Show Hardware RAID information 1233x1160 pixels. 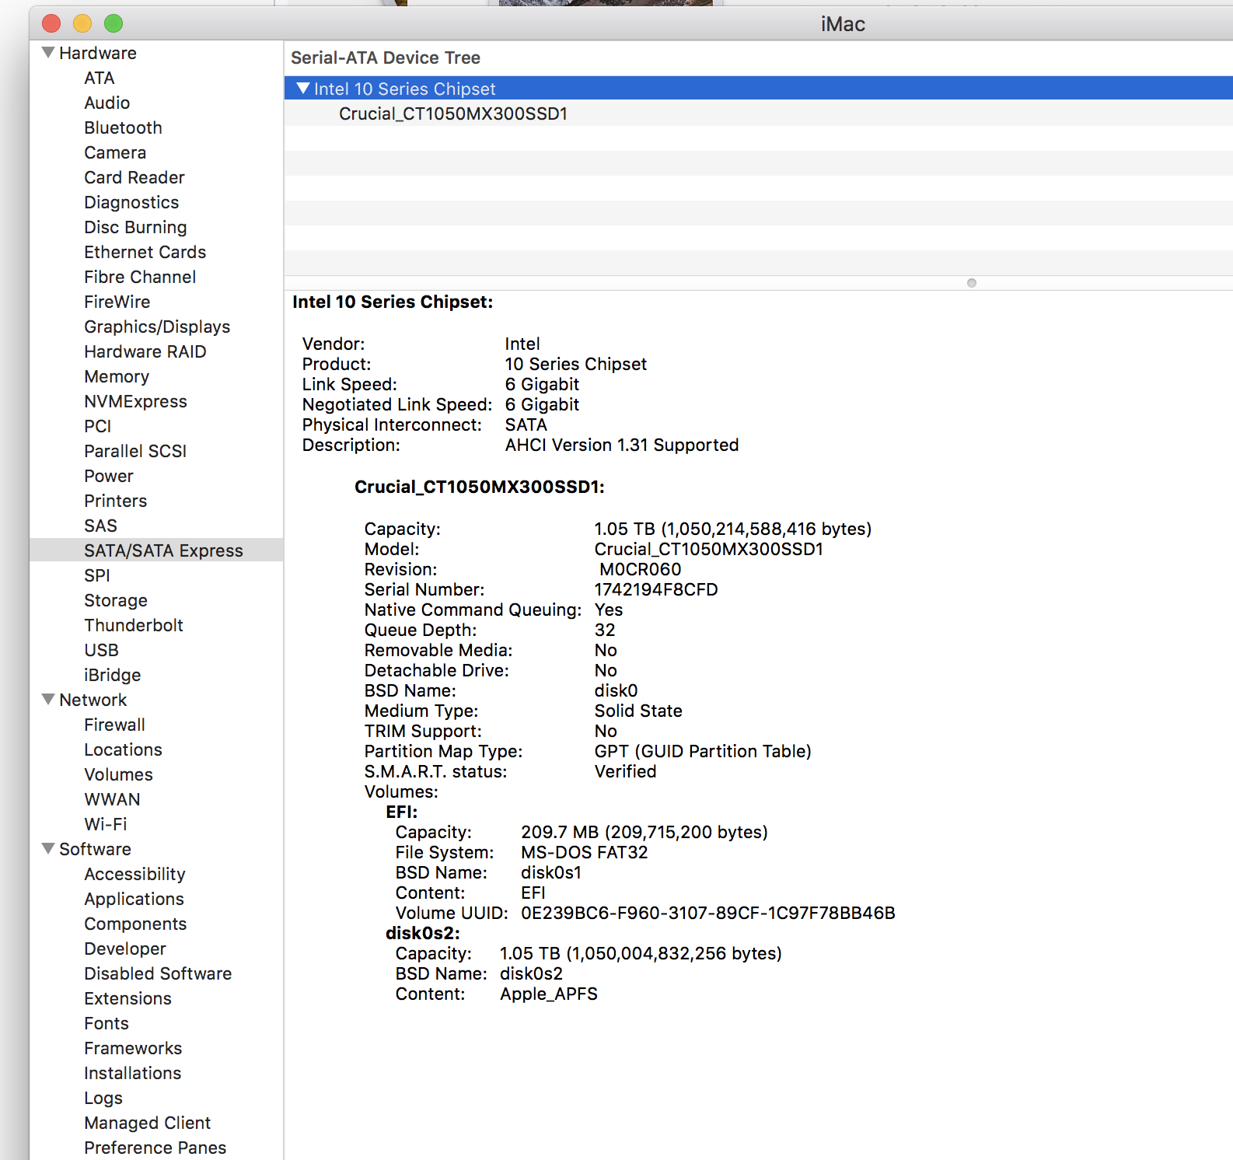pyautogui.click(x=145, y=351)
